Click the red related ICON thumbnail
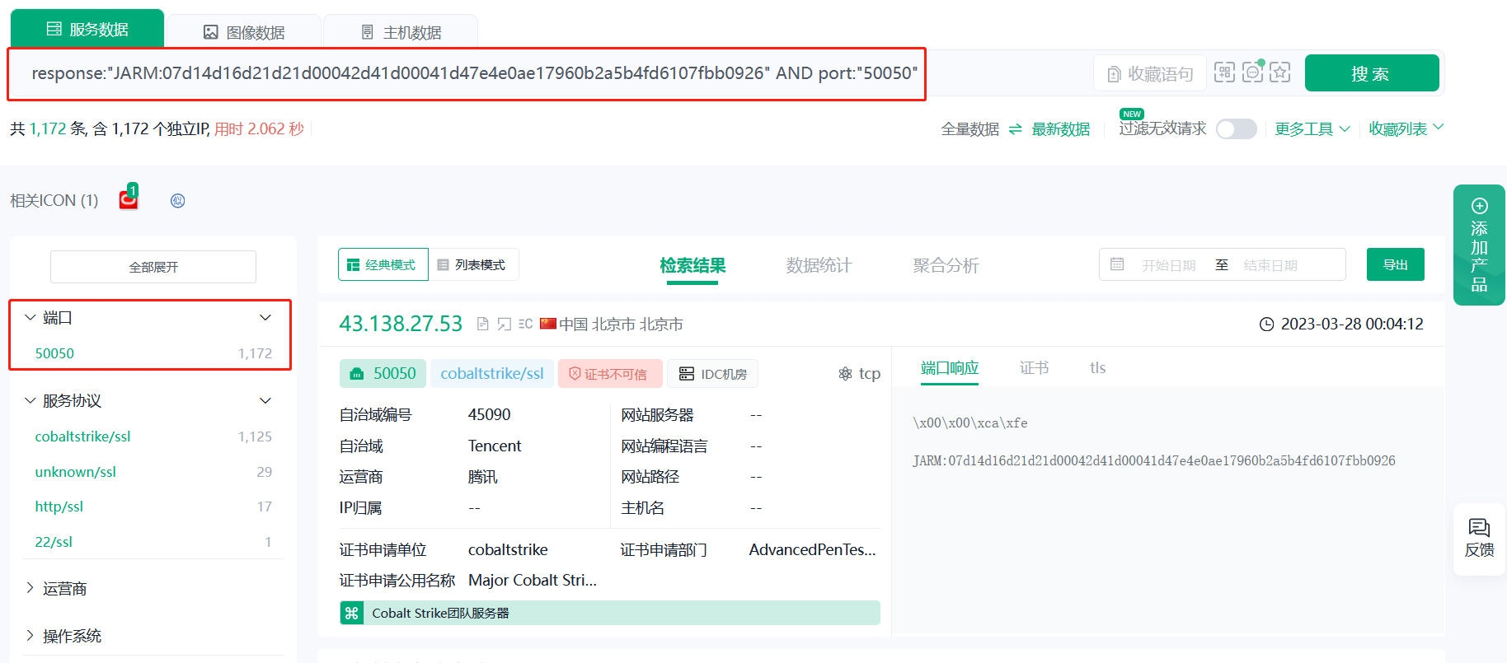Viewport: 1507px width, 663px height. pos(128,199)
